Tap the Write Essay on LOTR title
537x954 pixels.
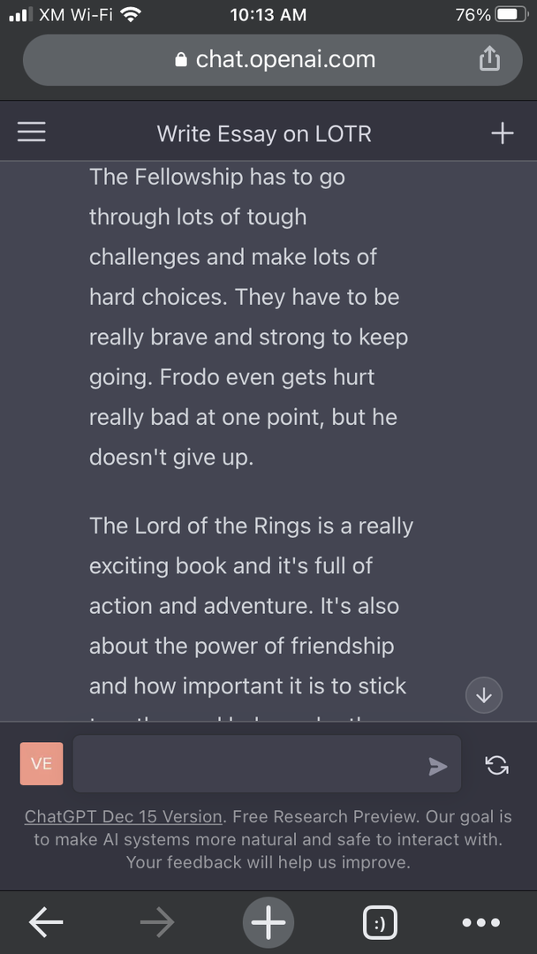coord(264,133)
